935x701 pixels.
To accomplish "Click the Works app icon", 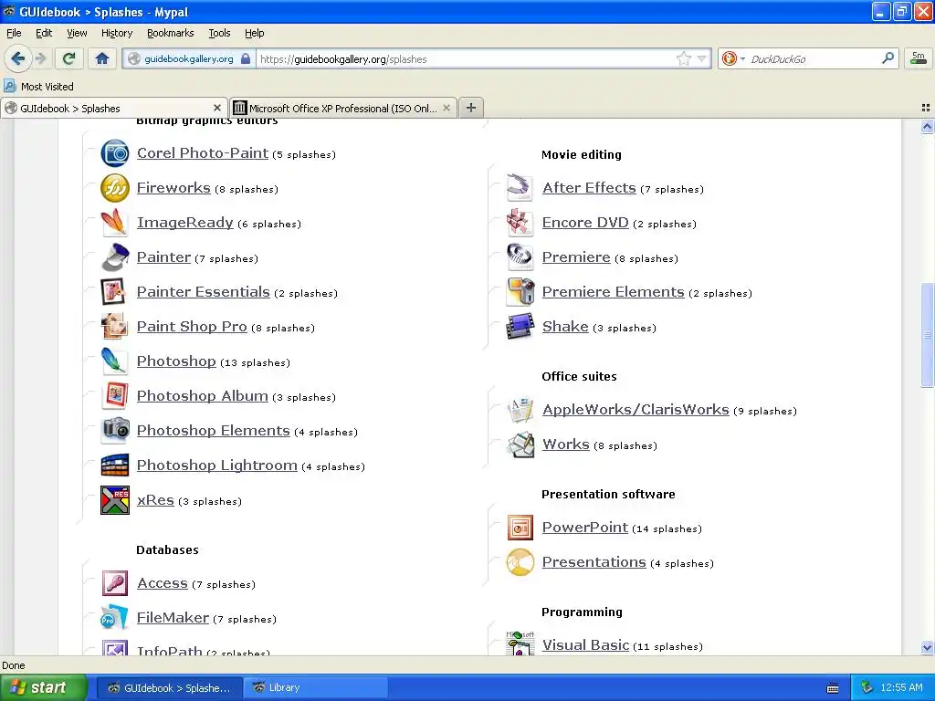I will pos(520,445).
